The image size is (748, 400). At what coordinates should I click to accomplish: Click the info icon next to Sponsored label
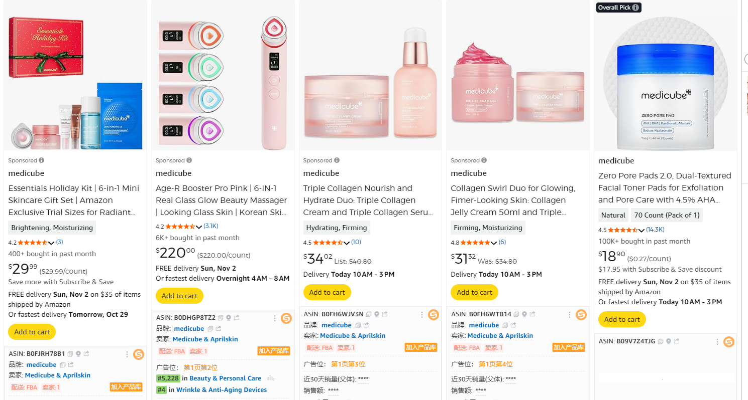click(x=40, y=160)
